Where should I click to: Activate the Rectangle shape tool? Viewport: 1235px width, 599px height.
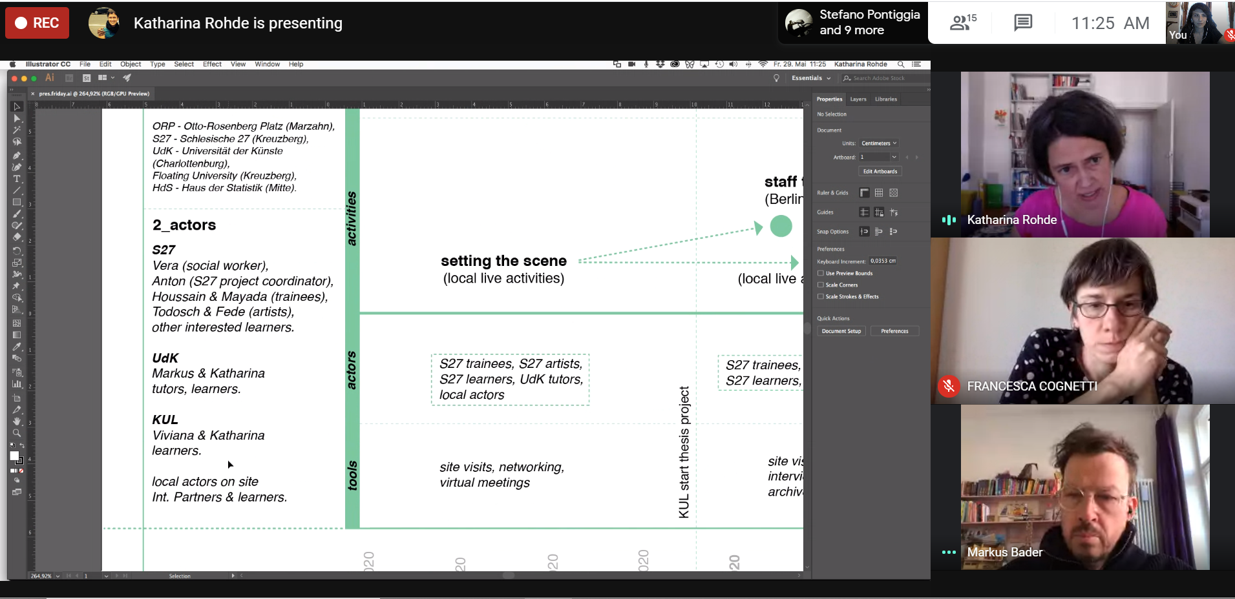tap(17, 202)
